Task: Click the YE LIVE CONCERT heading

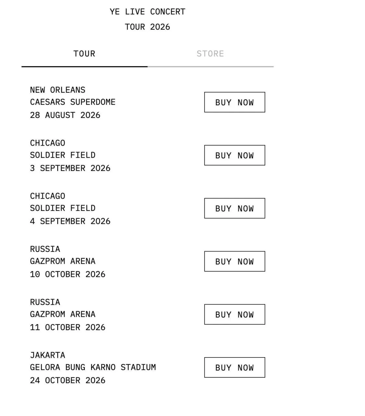Action: click(148, 12)
